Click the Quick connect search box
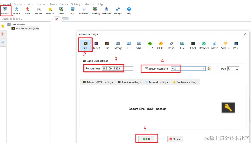This screenshot has height=143, width=251. [25, 19]
